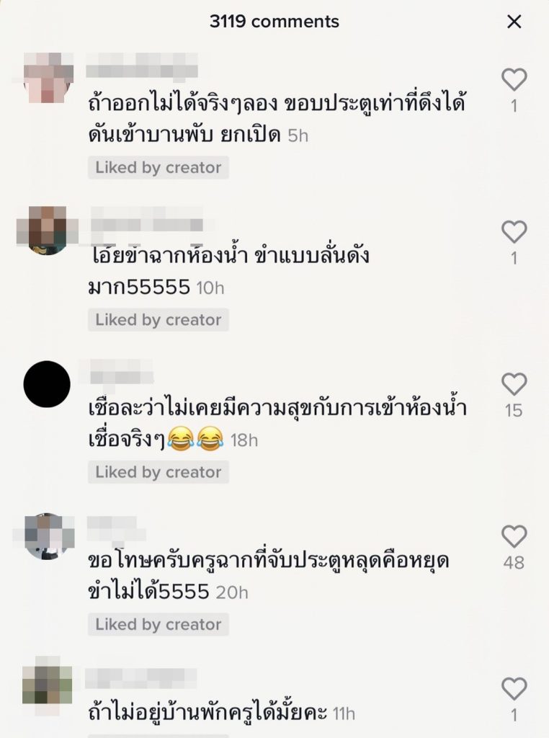Image resolution: width=549 pixels, height=738 pixels.
Task: Open avatar of the 11h commenter
Action: click(47, 680)
